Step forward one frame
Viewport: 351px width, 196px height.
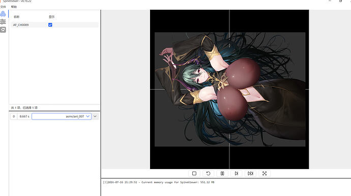(237, 174)
